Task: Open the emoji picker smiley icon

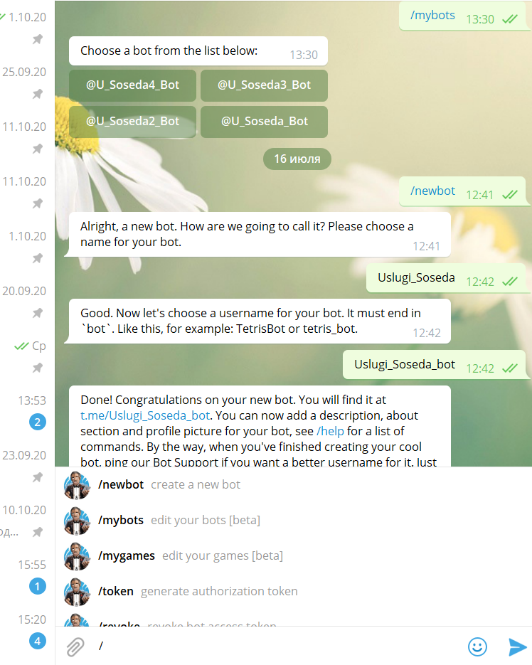Action: click(x=477, y=647)
